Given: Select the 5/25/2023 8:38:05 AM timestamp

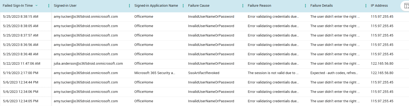Looking at the screenshot, I should click(20, 26).
